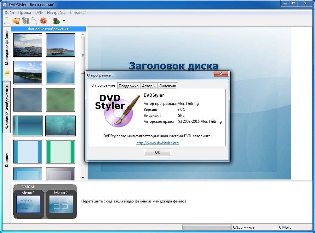Viewport: 315px width, 233px height.
Task: Click the DVDStyler logo in the dialog
Action: coord(117,111)
